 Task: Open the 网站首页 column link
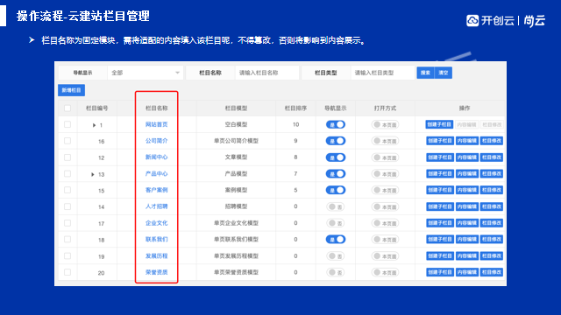pyautogui.click(x=156, y=124)
